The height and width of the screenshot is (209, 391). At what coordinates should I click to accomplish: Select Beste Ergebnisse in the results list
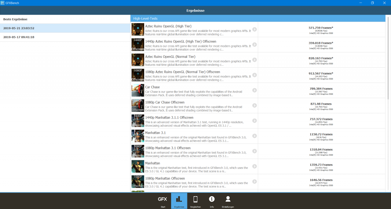click(65, 19)
